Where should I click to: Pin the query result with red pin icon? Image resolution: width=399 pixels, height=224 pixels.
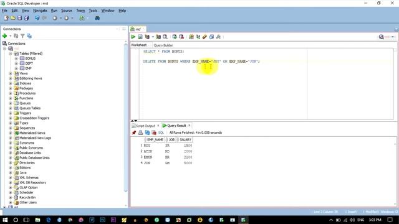[x=134, y=133]
